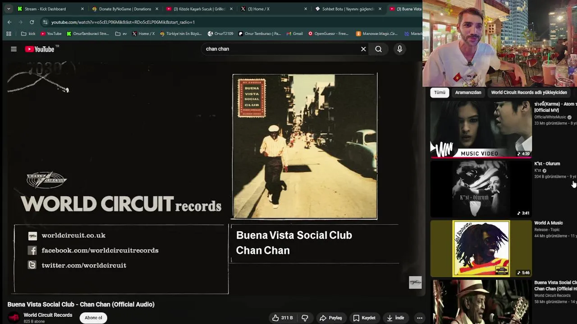Close the Donate ByNoGame tab
577x324 pixels.
[x=156, y=9]
